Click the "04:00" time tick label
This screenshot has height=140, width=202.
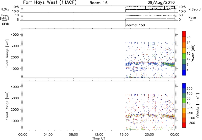coord(48,135)
